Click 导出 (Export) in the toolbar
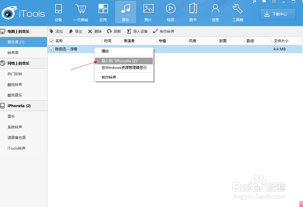Image resolution: width=303 pixels, height=207 pixels. pos(76,31)
